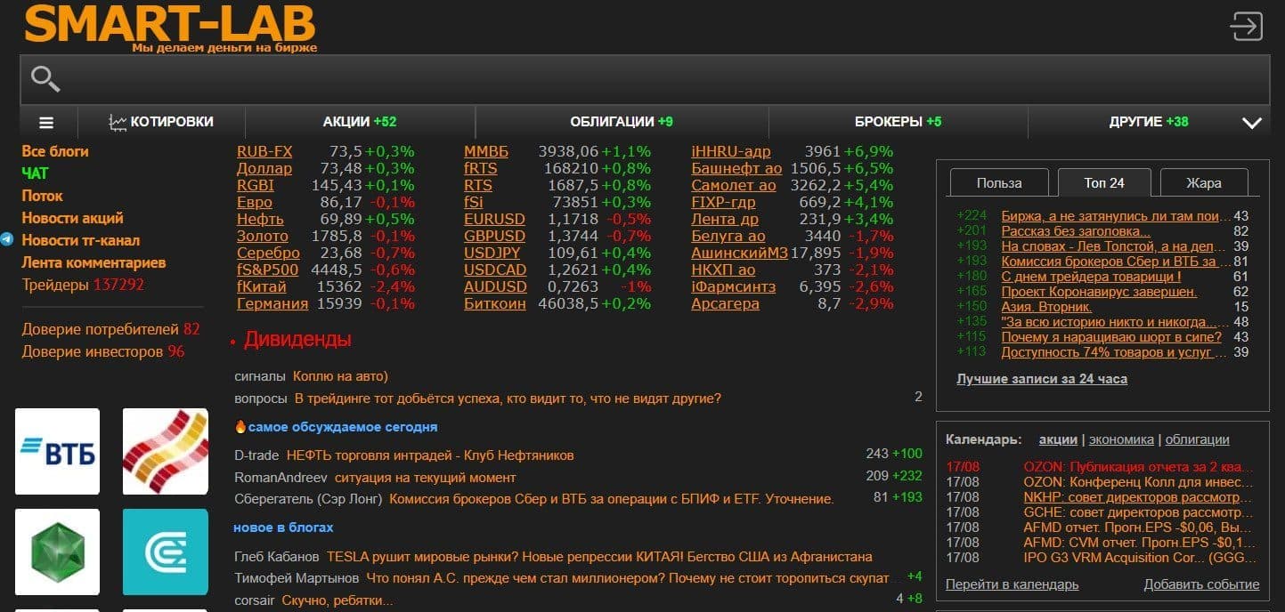Click the Биткоин quote link
This screenshot has width=1285, height=612.
[495, 303]
